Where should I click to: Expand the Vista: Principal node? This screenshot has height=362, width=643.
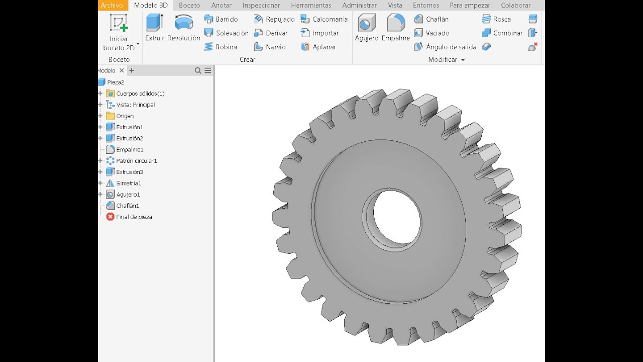point(100,105)
